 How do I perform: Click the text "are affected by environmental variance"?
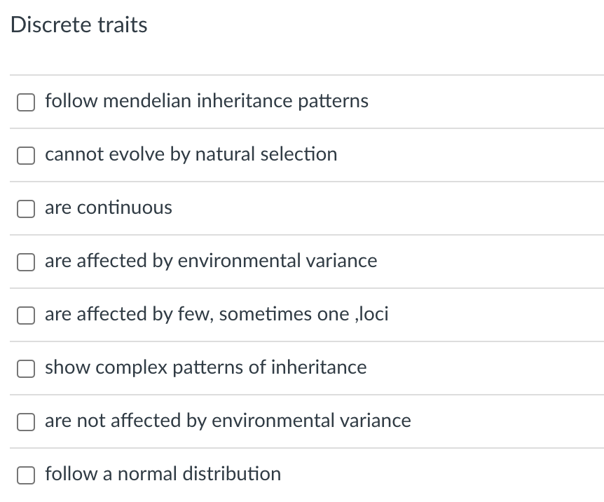[211, 261]
